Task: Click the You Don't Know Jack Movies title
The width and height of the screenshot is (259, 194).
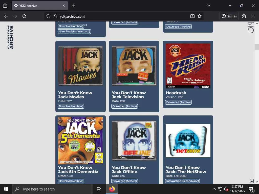Action: [x=75, y=95]
